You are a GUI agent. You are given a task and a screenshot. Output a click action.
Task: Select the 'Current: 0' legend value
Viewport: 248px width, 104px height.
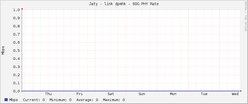34,100
